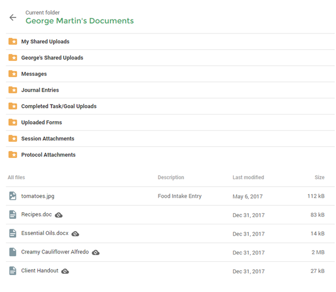Click the May 6, 2017 date

pyautogui.click(x=247, y=197)
